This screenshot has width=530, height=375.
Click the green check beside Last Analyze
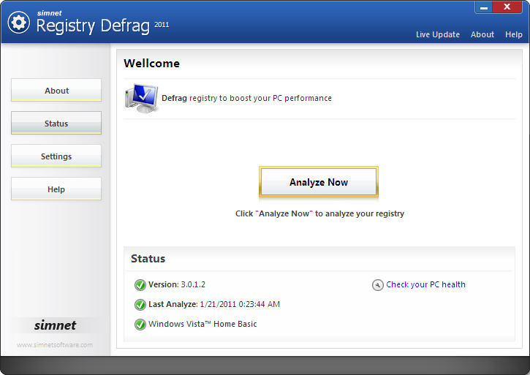[x=140, y=305]
